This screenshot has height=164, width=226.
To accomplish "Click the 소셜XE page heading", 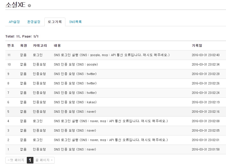I will pyautogui.click(x=16, y=5).
